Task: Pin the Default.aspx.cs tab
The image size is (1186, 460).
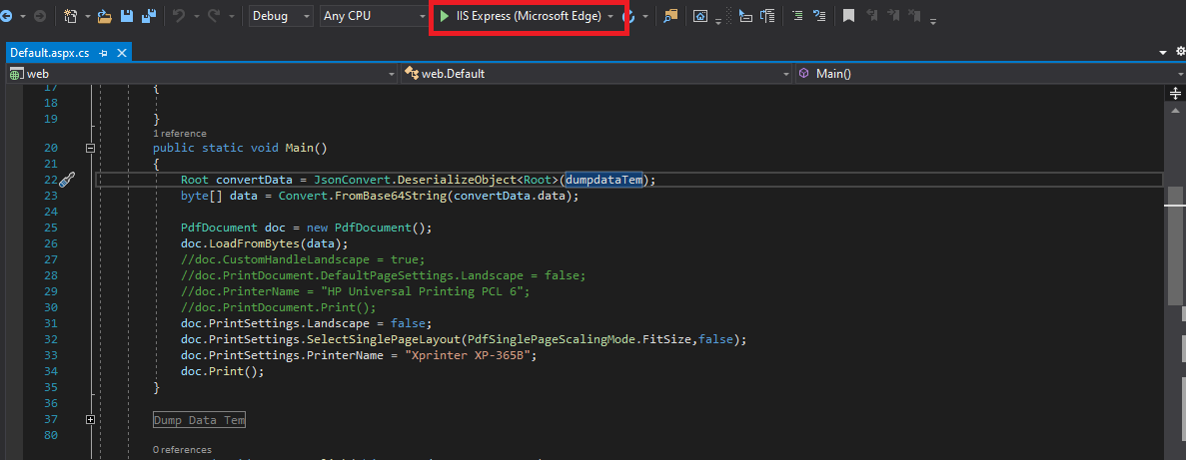Action: [x=104, y=52]
